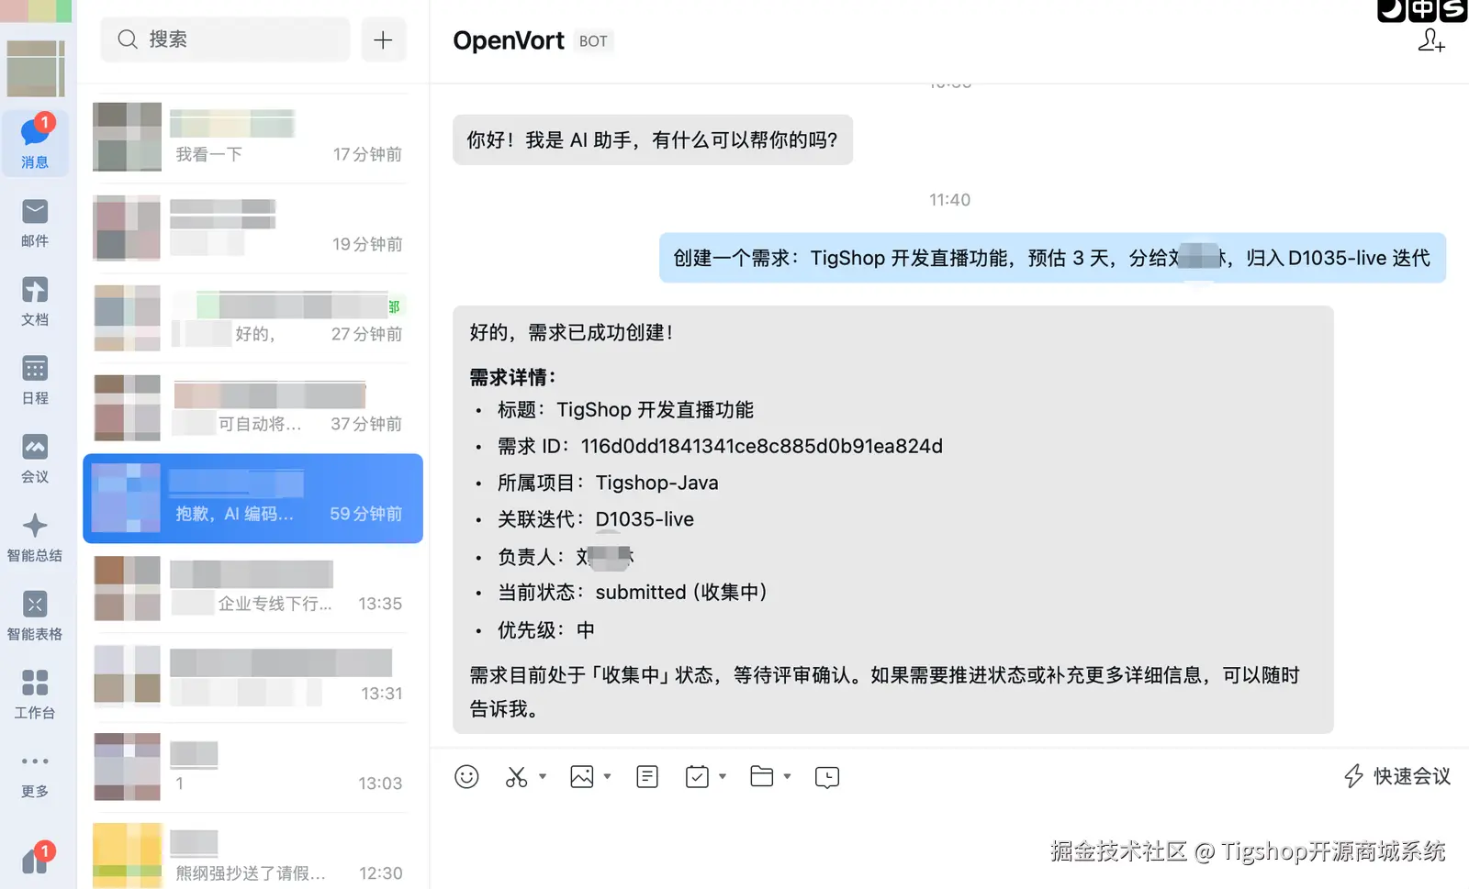Open the emoji picker
Viewport: 1469px width, 889px height.
[x=466, y=777]
